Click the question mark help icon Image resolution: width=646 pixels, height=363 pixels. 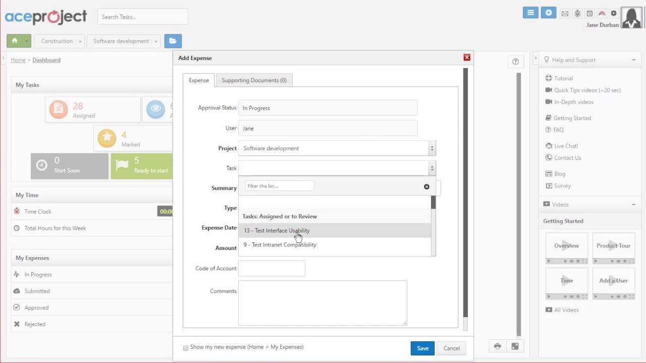(515, 62)
